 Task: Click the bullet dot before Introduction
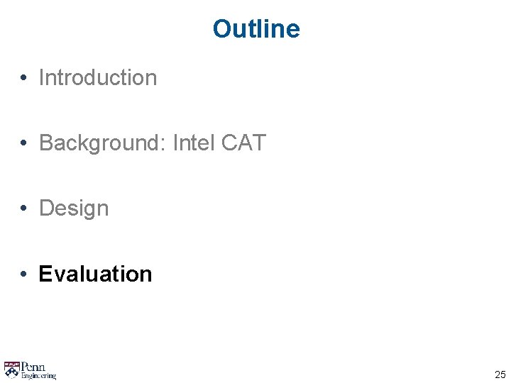point(24,77)
